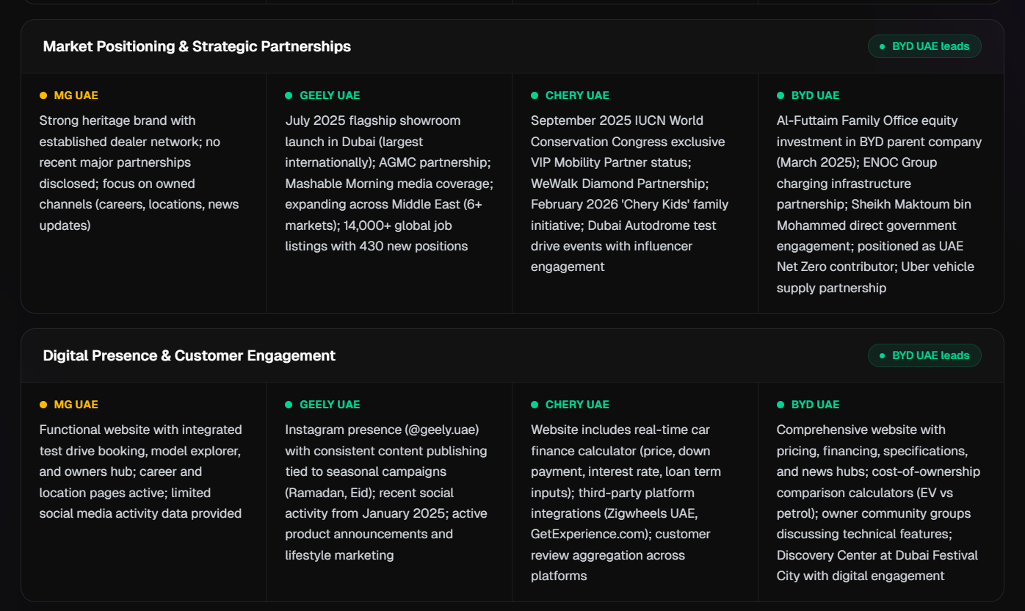
Task: Click the green dot beside GEELY UAE in Market Positioning
Action: (x=289, y=95)
